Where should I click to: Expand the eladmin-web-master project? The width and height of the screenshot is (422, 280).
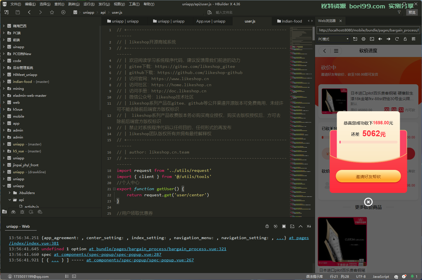(x=4, y=95)
